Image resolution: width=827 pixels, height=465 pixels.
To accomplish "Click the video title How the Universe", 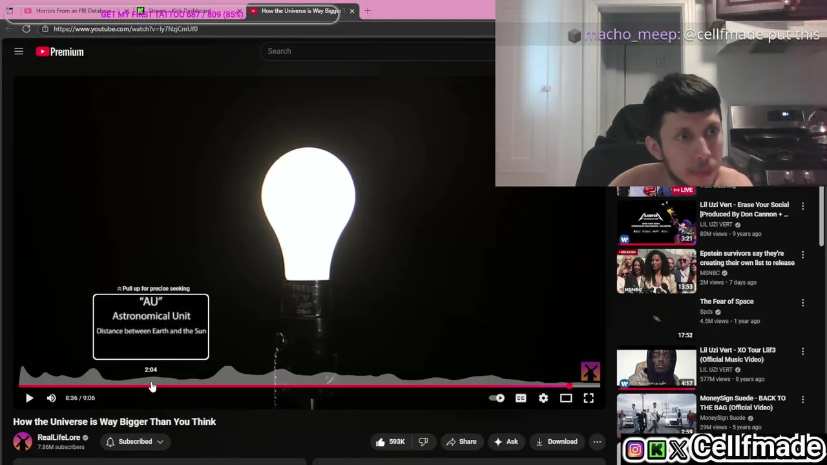I will (114, 422).
